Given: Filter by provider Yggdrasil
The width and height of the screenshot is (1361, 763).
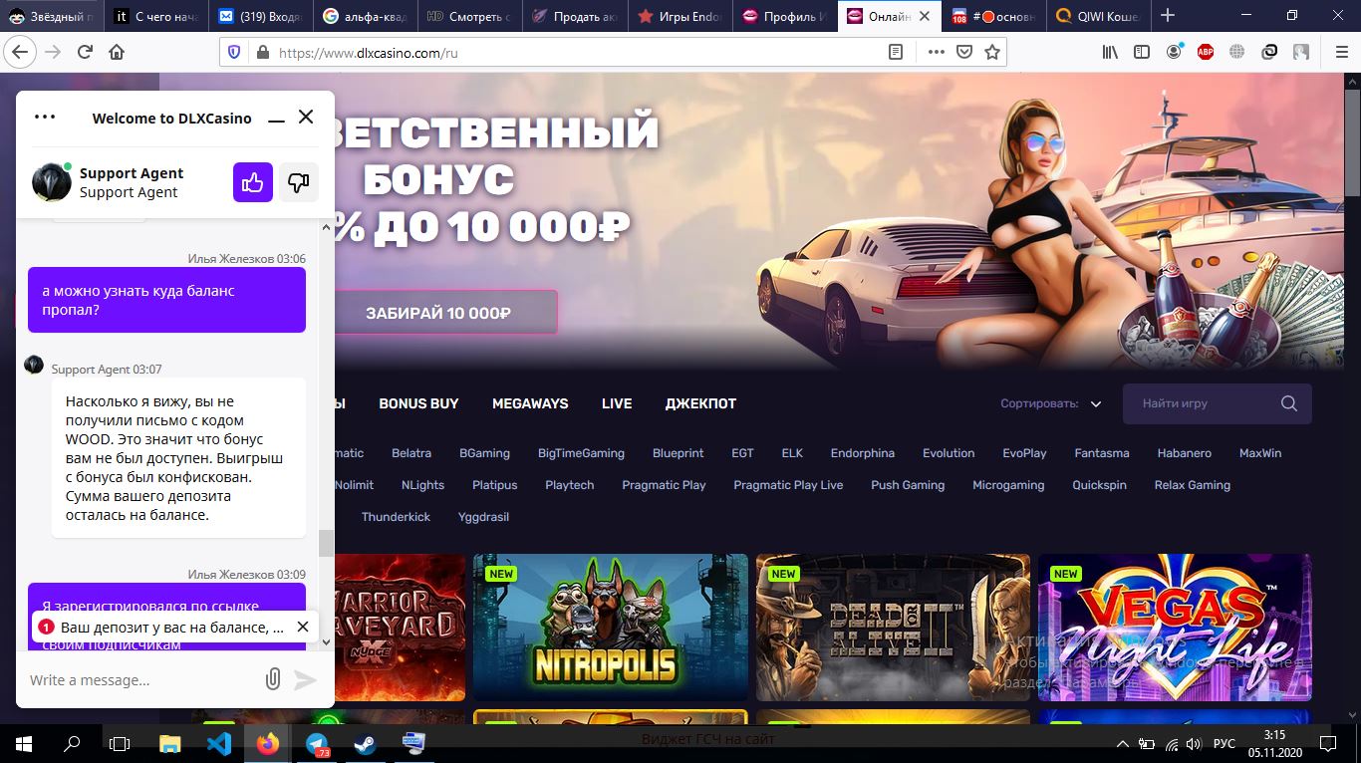Looking at the screenshot, I should [483, 517].
